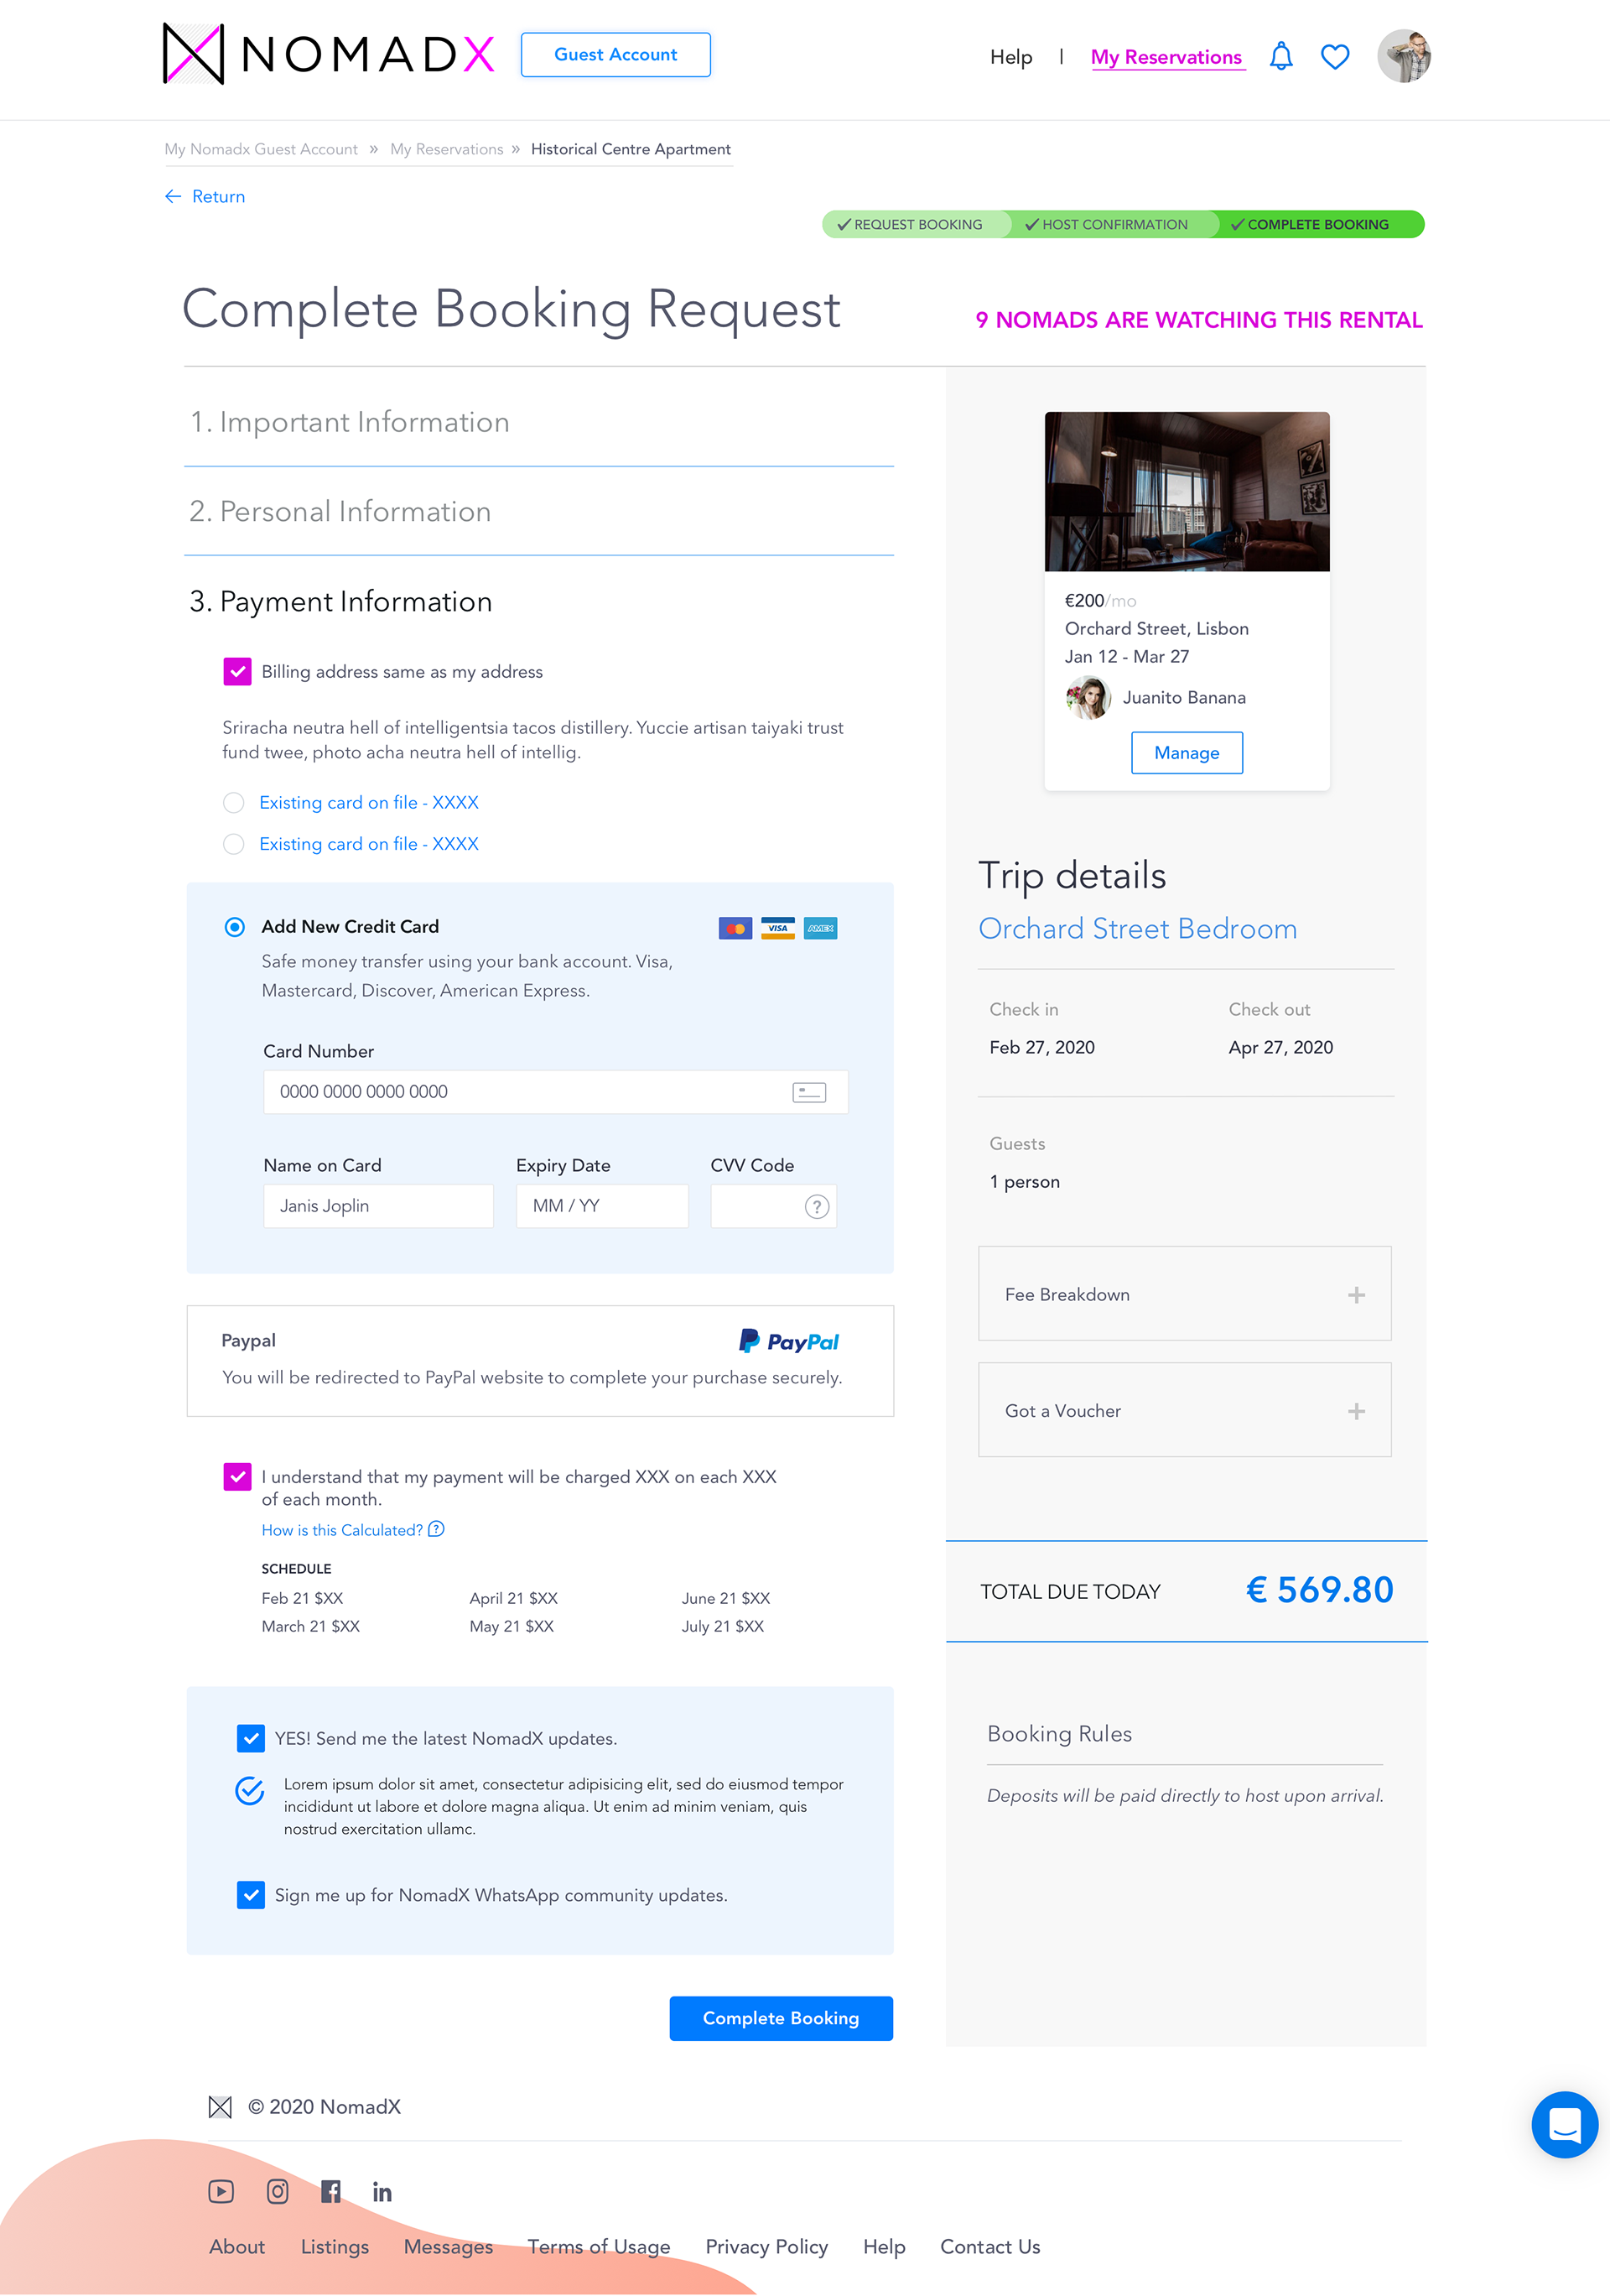Toggle Send me the latest NomadX updates
The height and width of the screenshot is (2296, 1610).
(251, 1738)
